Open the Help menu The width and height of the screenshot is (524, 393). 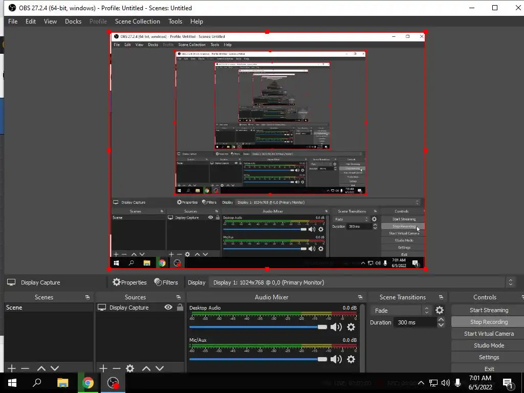click(x=196, y=21)
